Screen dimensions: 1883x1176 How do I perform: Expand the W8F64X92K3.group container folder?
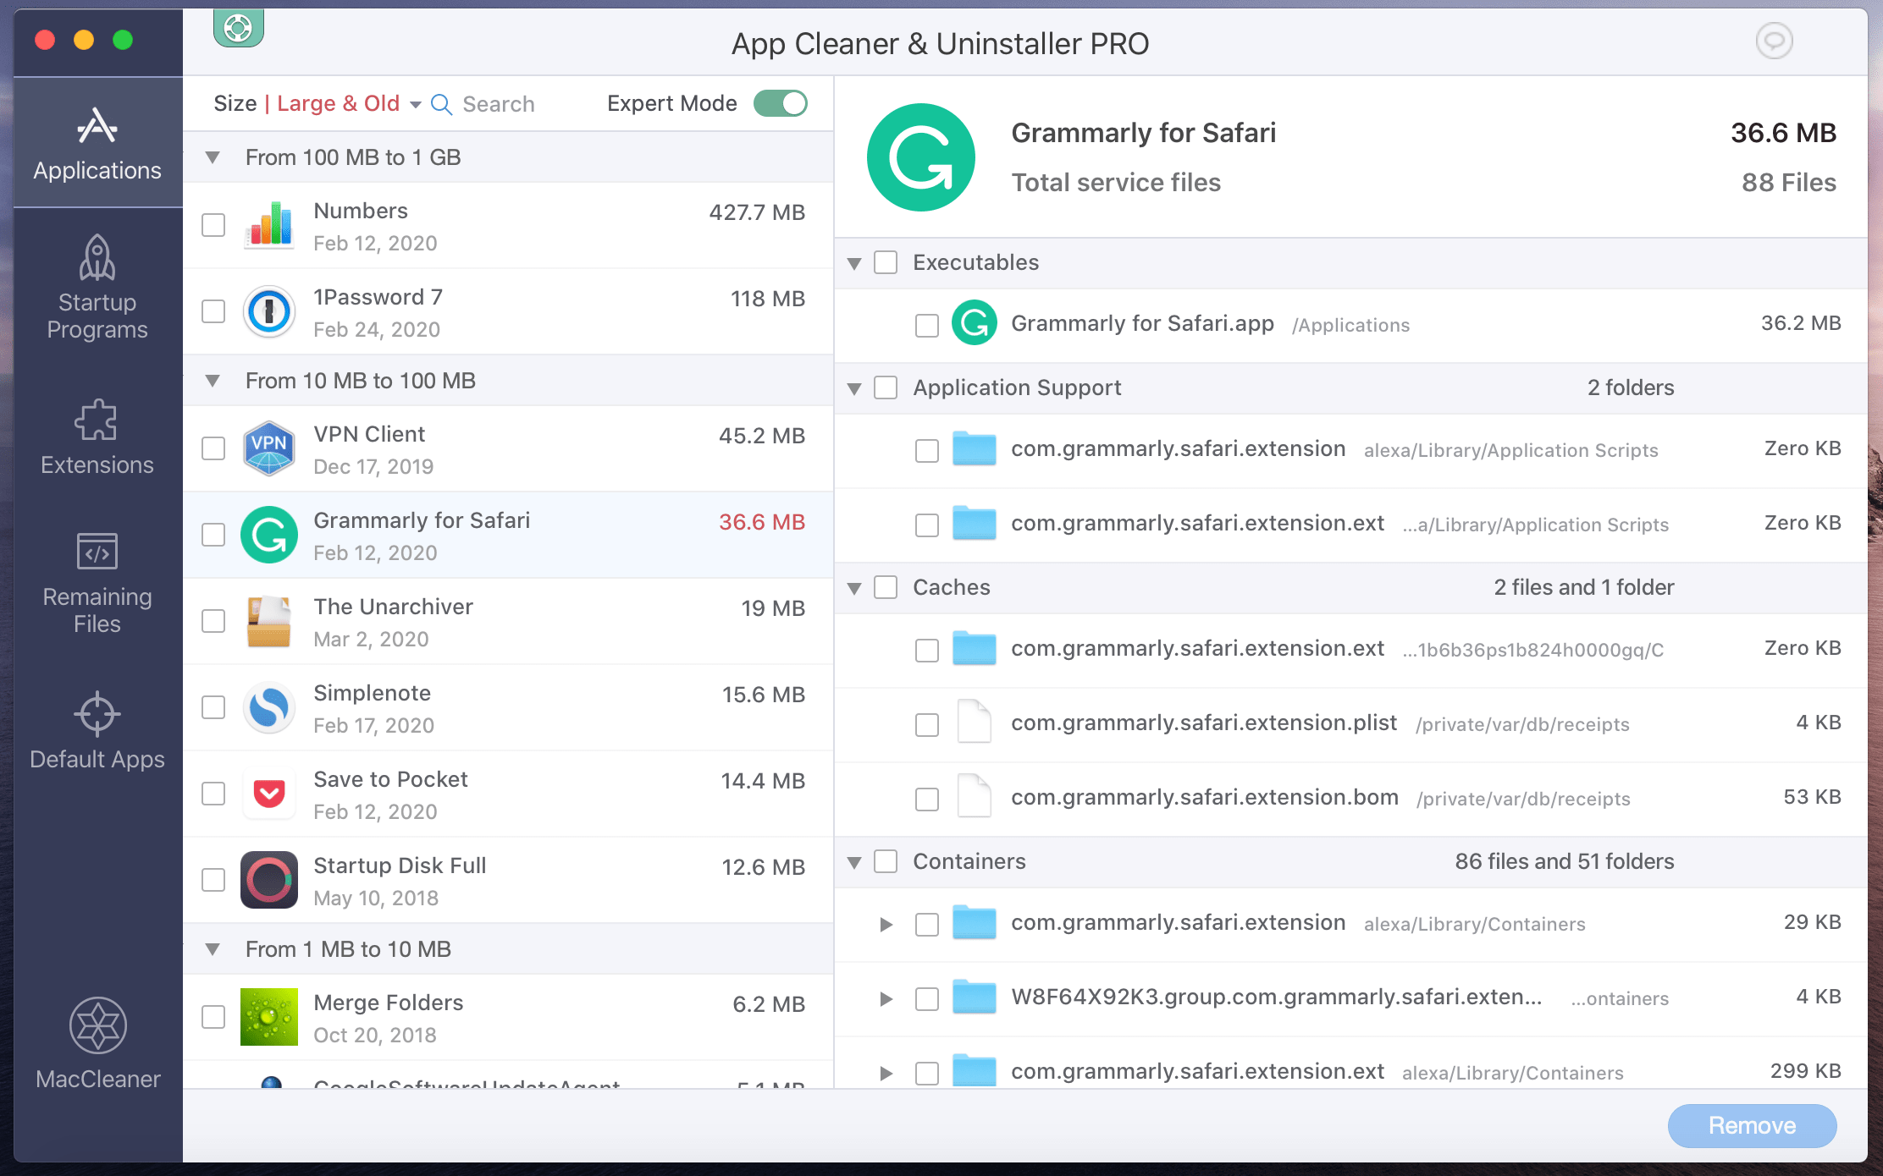click(886, 998)
